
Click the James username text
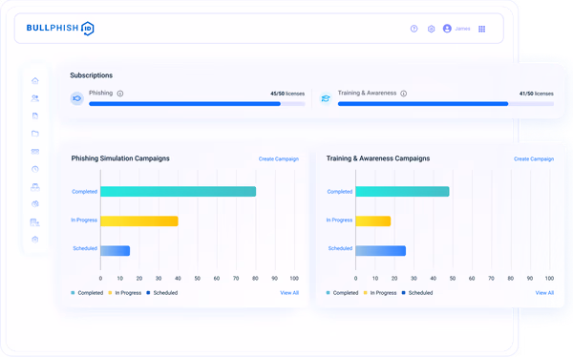pyautogui.click(x=462, y=29)
